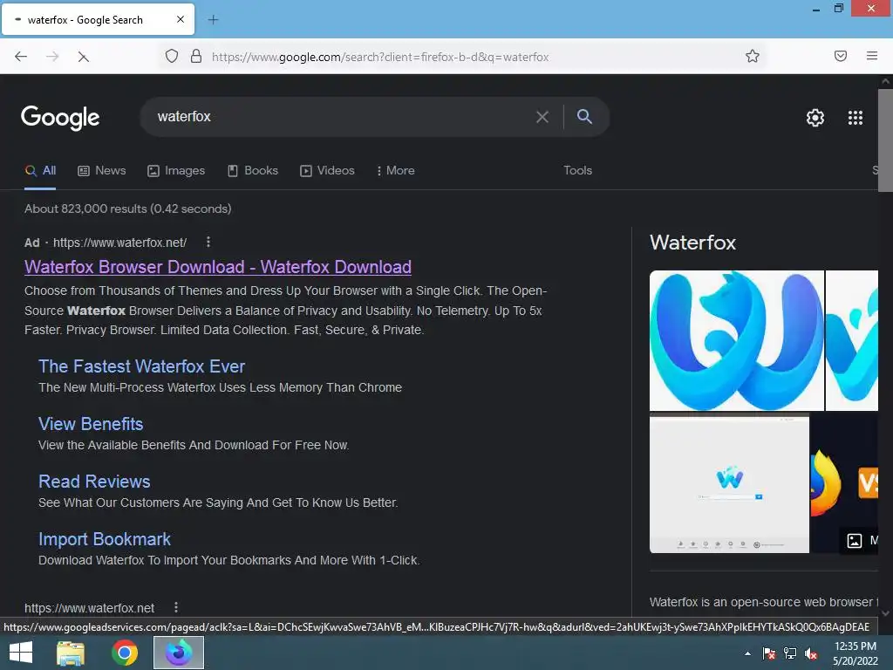The height and width of the screenshot is (670, 893).
Task: Click the Waterfox knowledge panel title
Action: pyautogui.click(x=692, y=243)
